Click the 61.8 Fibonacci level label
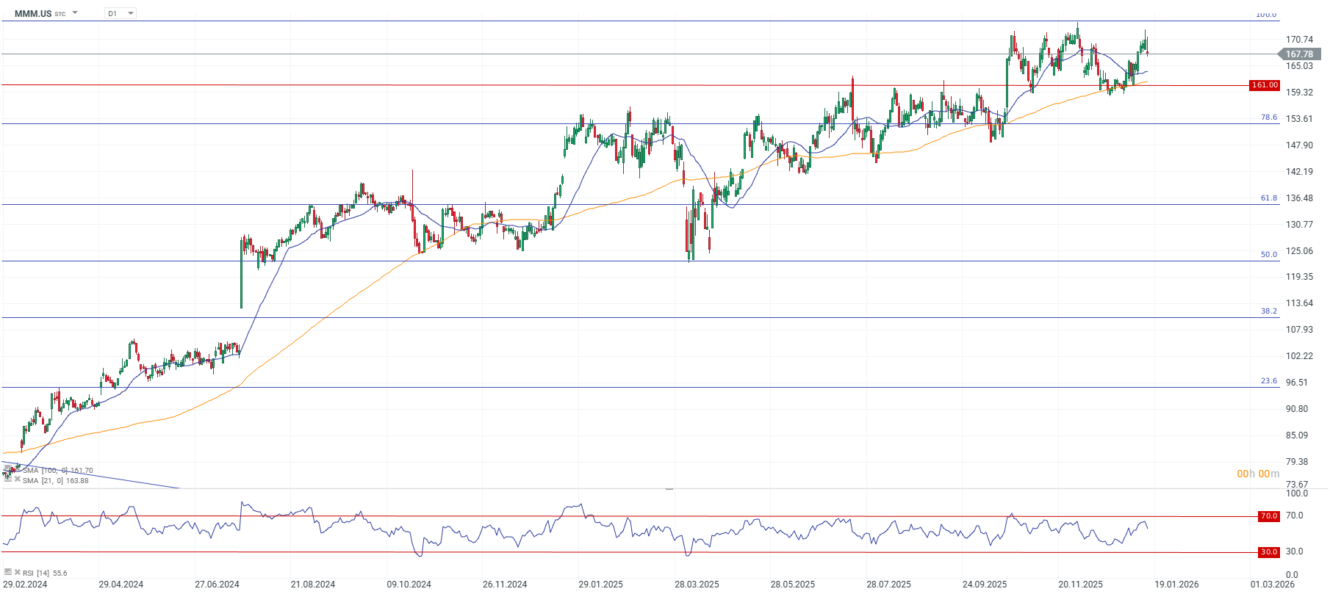Image resolution: width=1330 pixels, height=597 pixels. click(1269, 198)
